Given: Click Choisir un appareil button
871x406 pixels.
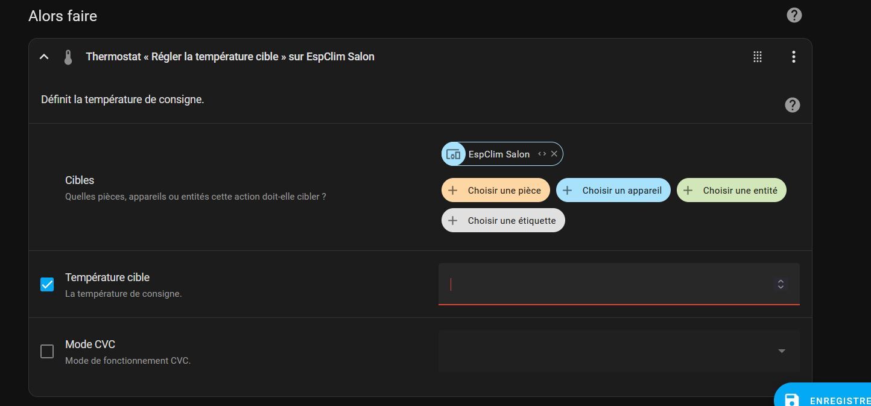Looking at the screenshot, I should pyautogui.click(x=613, y=190).
